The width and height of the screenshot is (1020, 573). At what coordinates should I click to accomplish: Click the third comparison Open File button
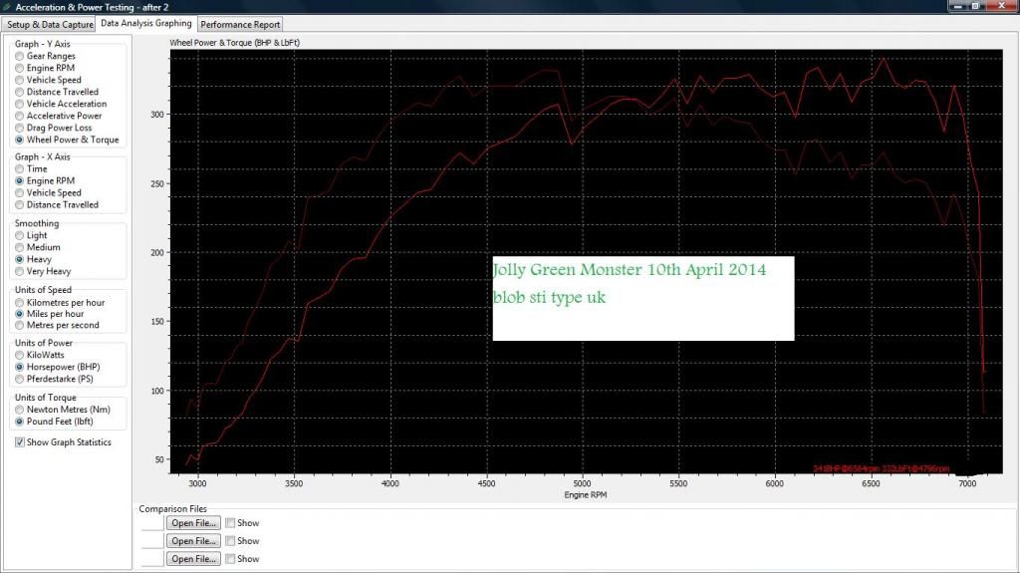(x=194, y=559)
